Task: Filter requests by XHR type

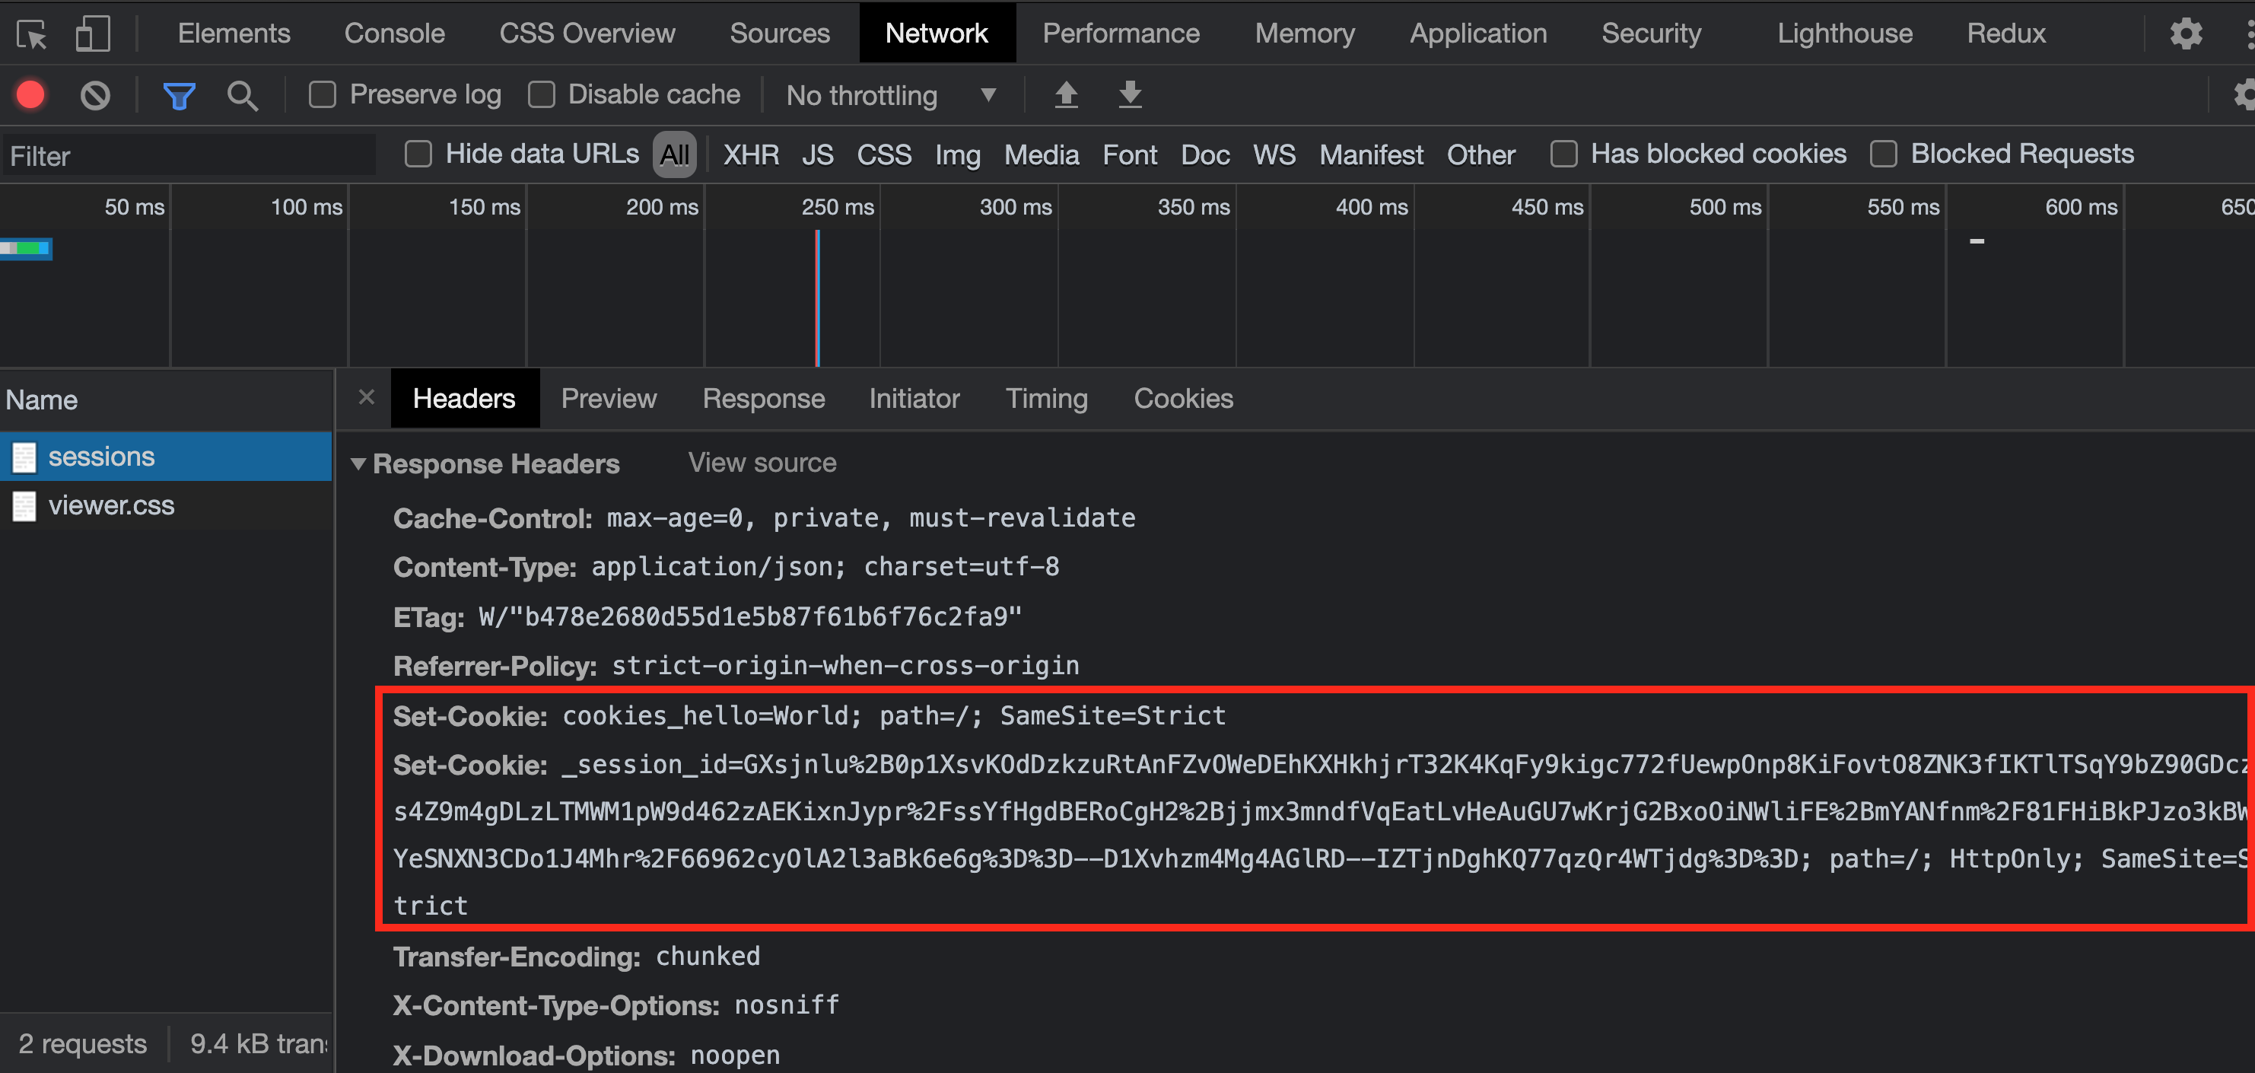Action: click(750, 155)
